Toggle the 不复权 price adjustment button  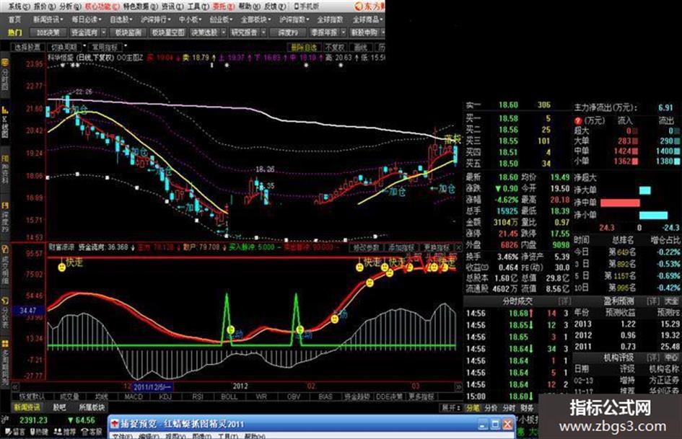[x=335, y=47]
